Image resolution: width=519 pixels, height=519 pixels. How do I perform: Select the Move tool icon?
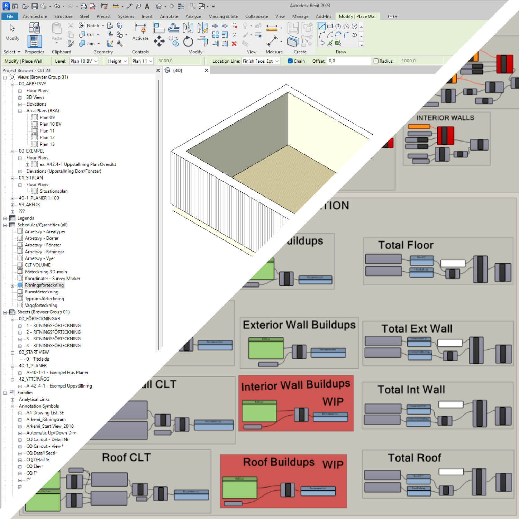click(159, 41)
